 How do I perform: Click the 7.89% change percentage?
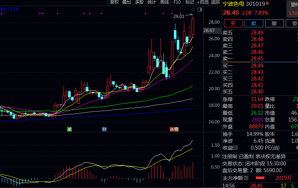(x=262, y=13)
